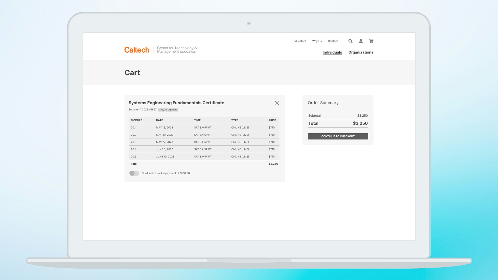Open the Why Us link
This screenshot has height=280, width=498.
click(x=317, y=41)
